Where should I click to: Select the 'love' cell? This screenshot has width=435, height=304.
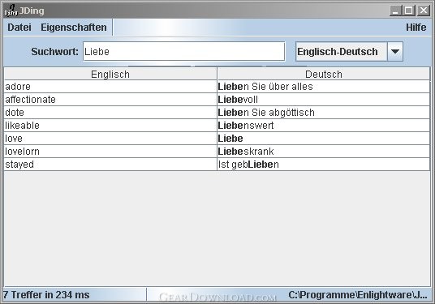point(110,139)
